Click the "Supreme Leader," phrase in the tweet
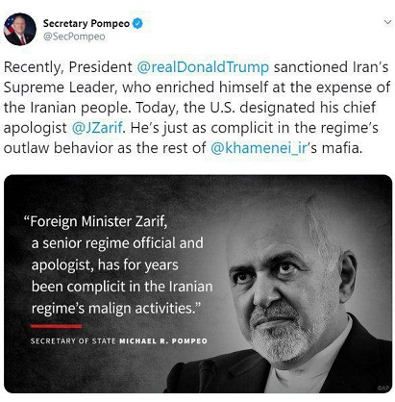 [x=61, y=88]
